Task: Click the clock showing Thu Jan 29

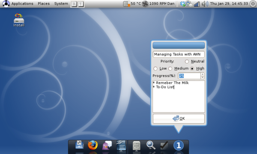Action: (229, 3)
